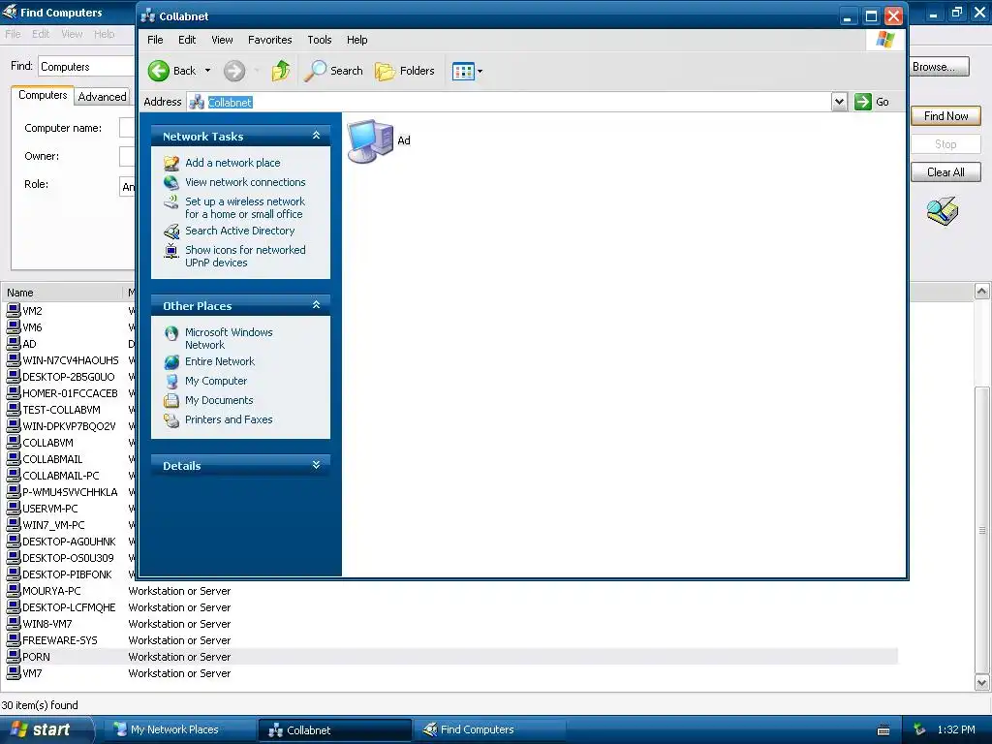Open the Favorites menu

[269, 40]
